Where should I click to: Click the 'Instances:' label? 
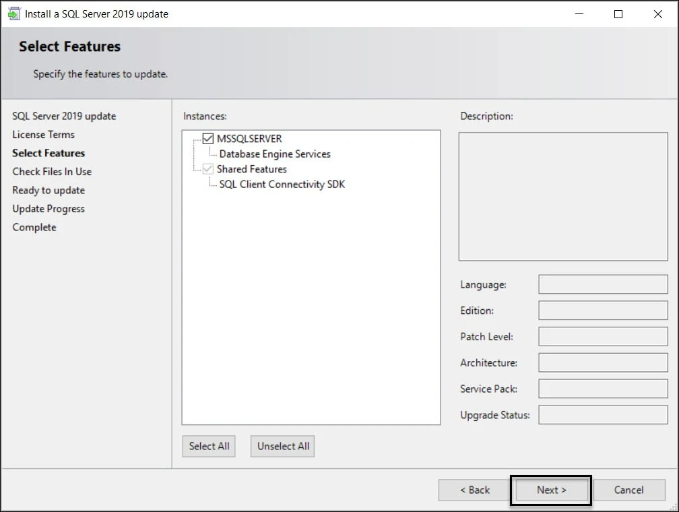pos(205,116)
